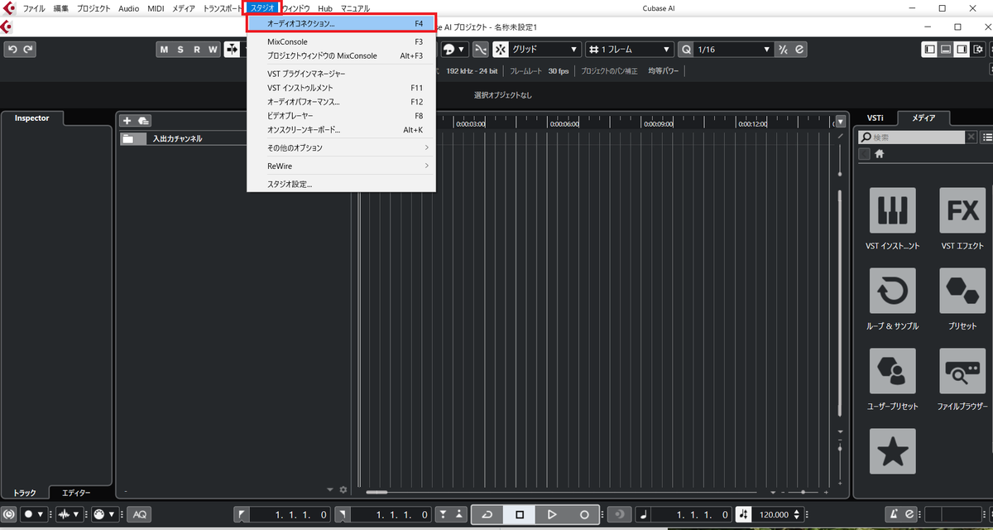The height and width of the screenshot is (530, 993).
Task: Open the プリセット media tile
Action: [x=962, y=291]
